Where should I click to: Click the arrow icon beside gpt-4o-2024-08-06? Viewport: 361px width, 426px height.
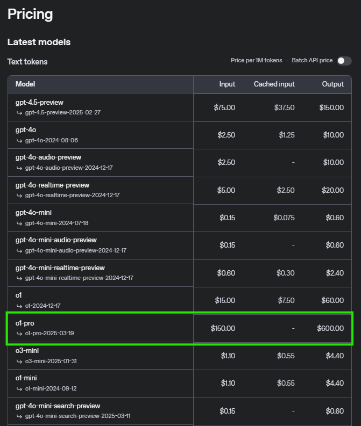[x=19, y=141]
